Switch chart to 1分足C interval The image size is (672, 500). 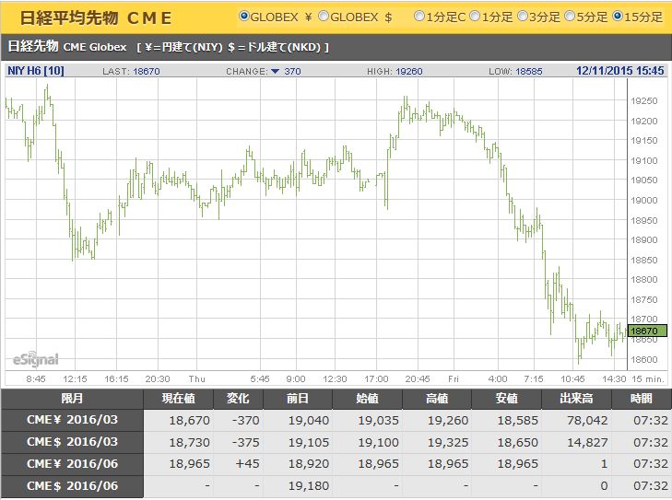point(419,17)
